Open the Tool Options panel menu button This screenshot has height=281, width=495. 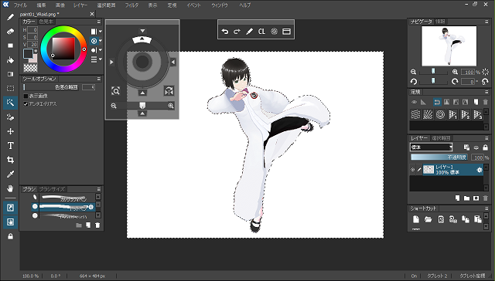(98, 79)
